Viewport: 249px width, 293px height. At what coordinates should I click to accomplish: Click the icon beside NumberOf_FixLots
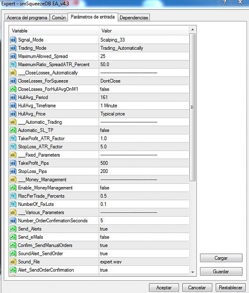[x=13, y=204]
